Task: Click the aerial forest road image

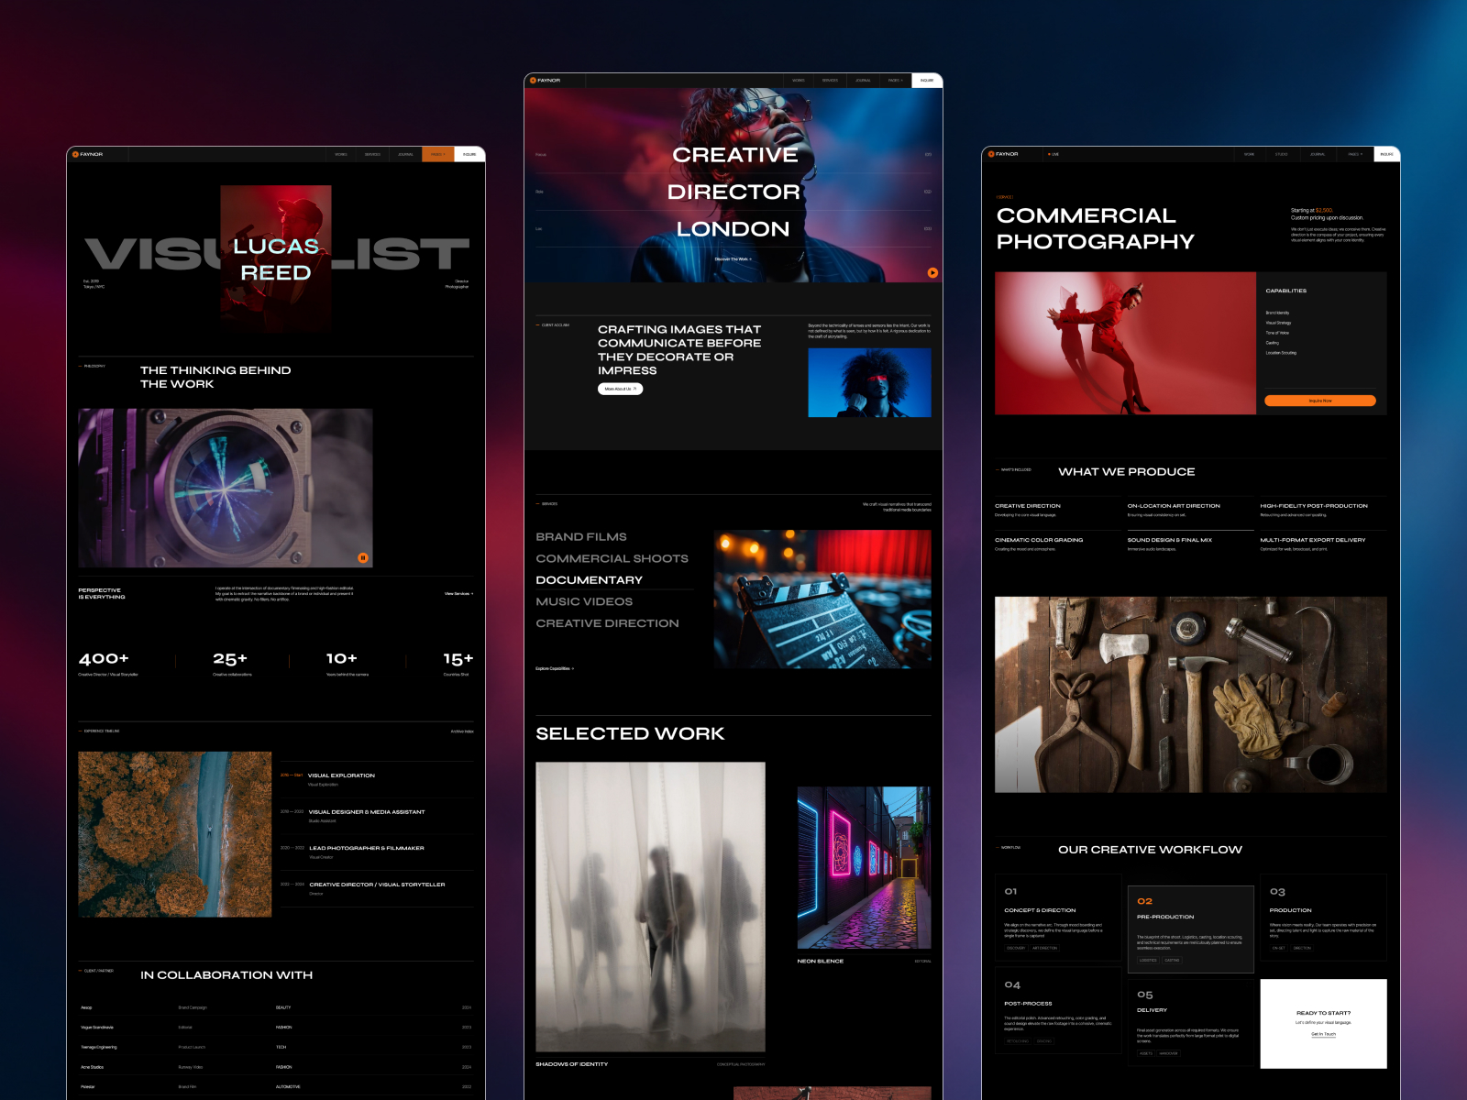Action: [x=174, y=834]
